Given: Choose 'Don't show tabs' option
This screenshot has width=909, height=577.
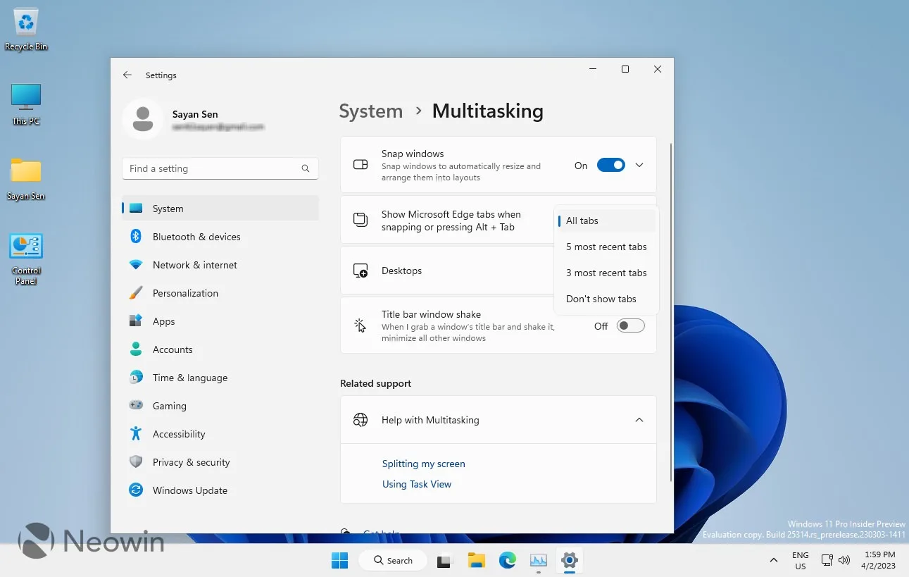Looking at the screenshot, I should pyautogui.click(x=601, y=299).
